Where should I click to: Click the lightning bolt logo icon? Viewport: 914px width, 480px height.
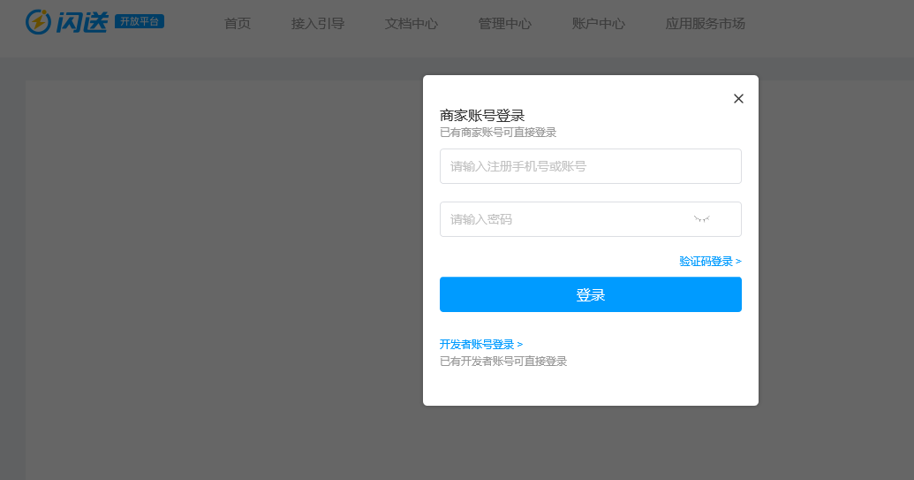tap(39, 22)
